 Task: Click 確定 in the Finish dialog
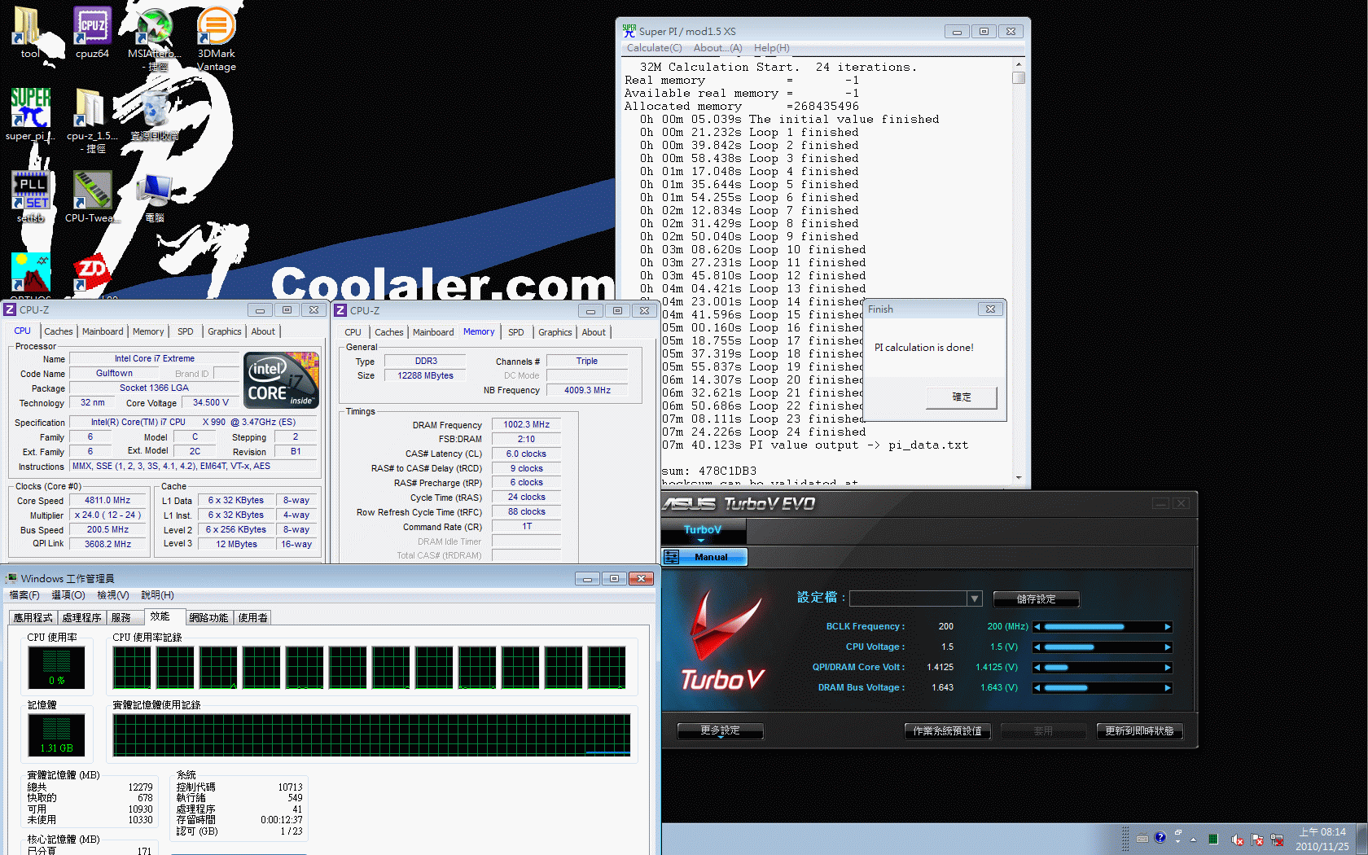click(962, 397)
